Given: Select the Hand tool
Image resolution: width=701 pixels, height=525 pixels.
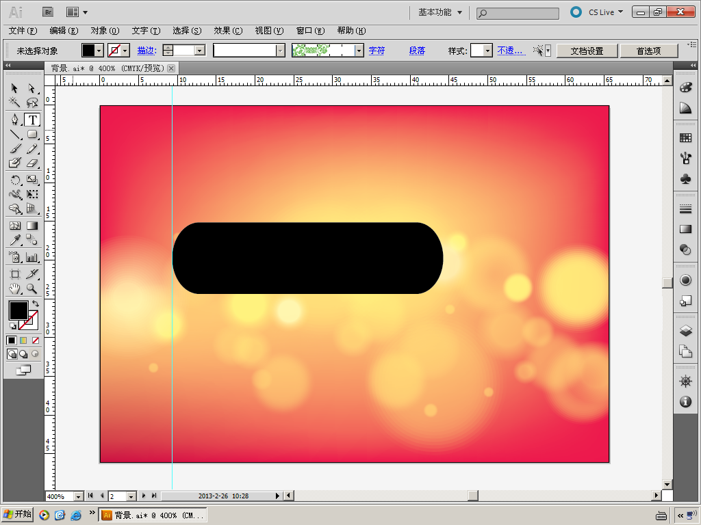Looking at the screenshot, I should click(x=14, y=289).
